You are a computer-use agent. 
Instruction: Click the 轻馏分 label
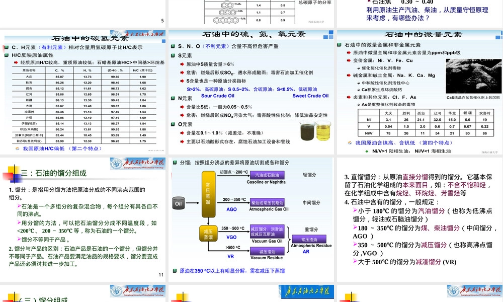pyautogui.click(x=309, y=175)
